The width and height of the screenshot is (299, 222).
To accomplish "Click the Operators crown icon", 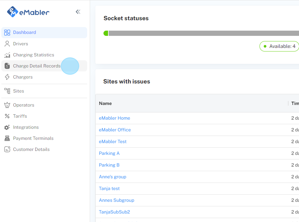I will [7, 105].
